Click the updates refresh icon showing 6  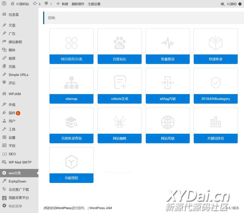(x=37, y=4)
